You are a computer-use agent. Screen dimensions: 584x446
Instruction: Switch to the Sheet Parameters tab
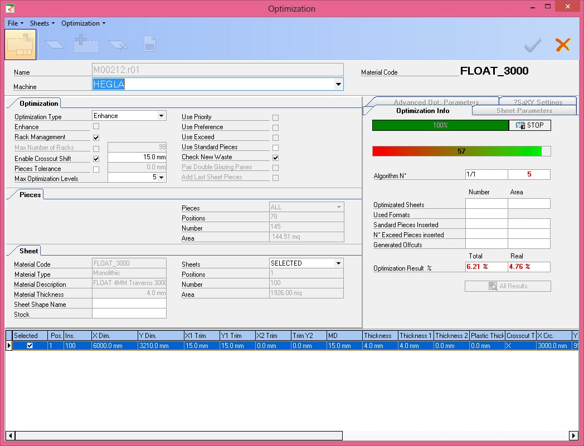pyautogui.click(x=524, y=111)
